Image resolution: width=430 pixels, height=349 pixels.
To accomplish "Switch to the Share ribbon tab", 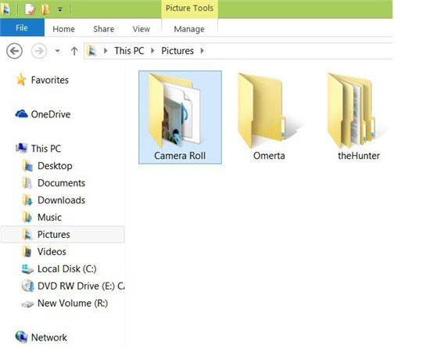I will click(x=104, y=29).
